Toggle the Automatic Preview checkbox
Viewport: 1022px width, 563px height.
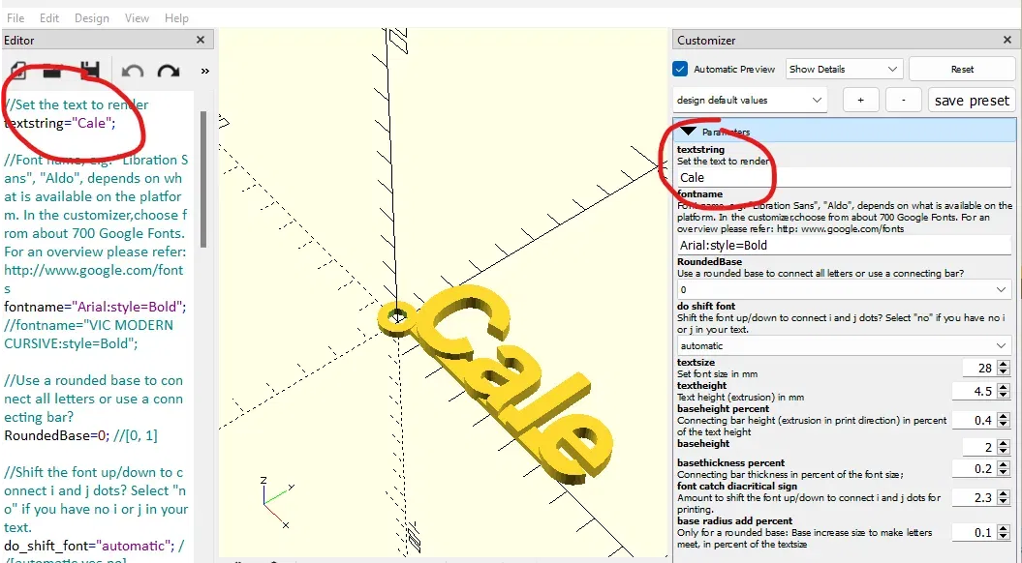pyautogui.click(x=680, y=69)
